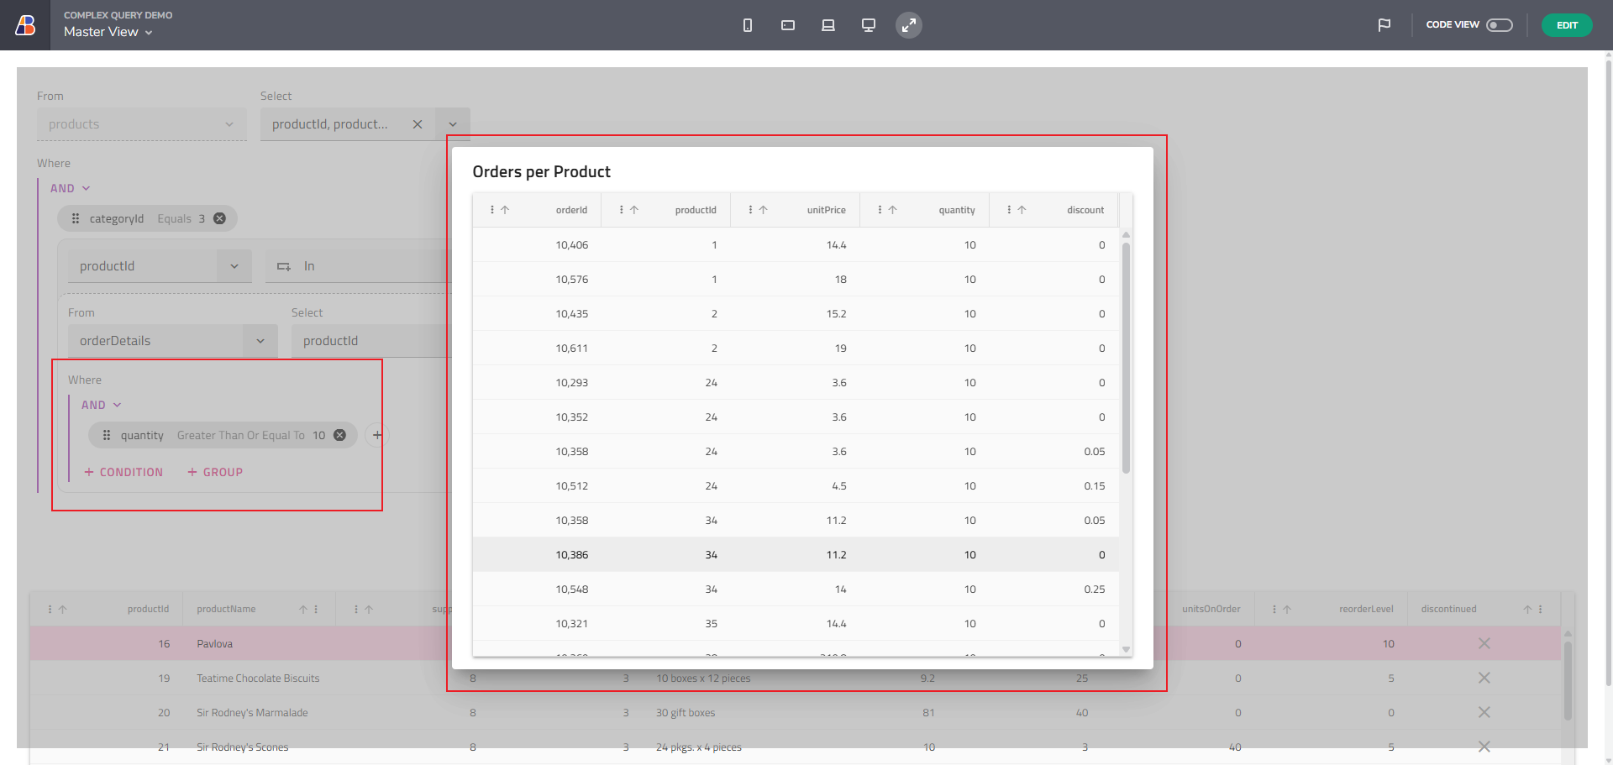Open the Master View dropdown
Viewport: 1613px width, 765px height.
pos(108,32)
